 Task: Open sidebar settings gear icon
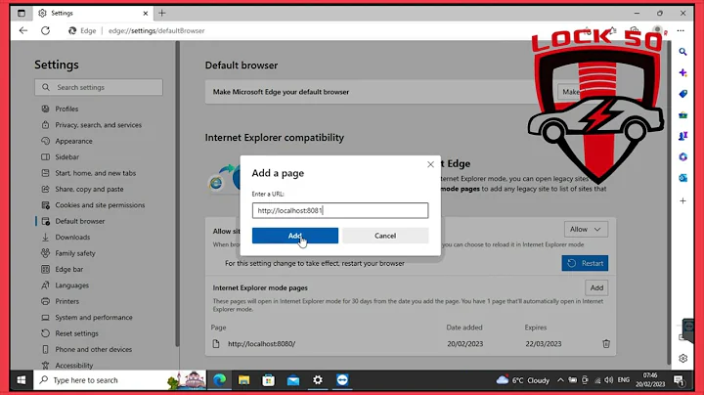click(682, 358)
